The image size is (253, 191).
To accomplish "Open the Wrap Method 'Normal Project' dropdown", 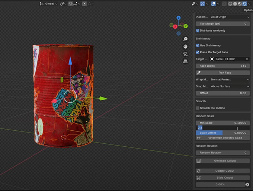I will [230, 80].
